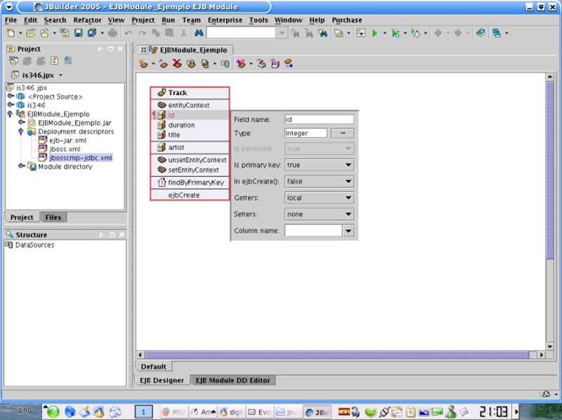Click the Create EJB icon in designer toolbar

point(143,64)
